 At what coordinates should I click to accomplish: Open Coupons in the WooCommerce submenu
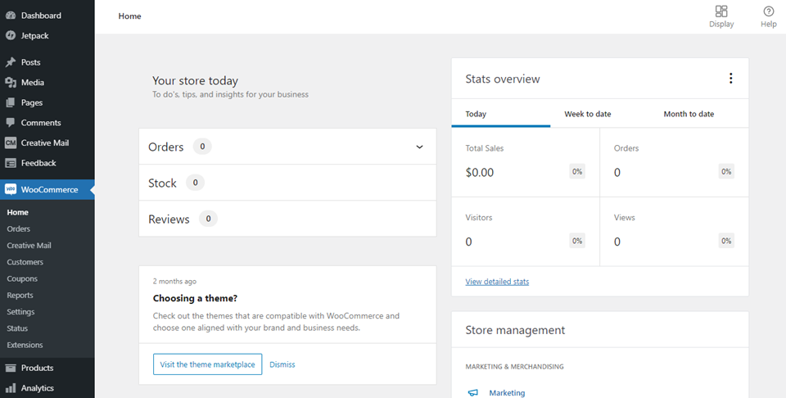22,278
